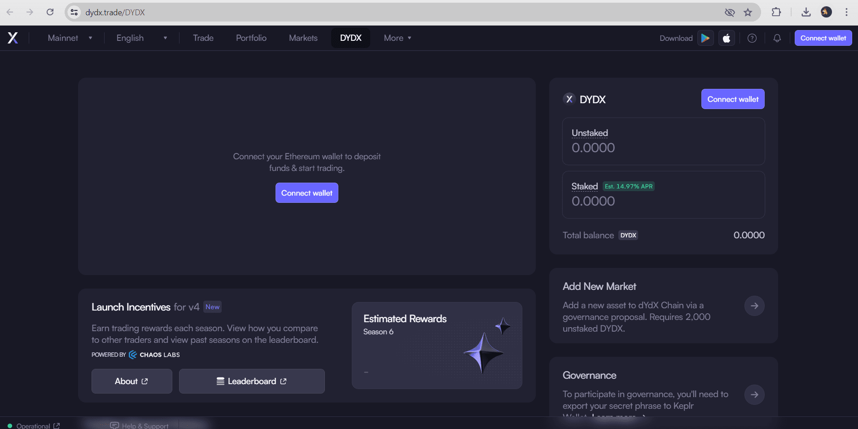Click the DYDX token logo in the balance panel
Image resolution: width=858 pixels, height=429 pixels.
[x=569, y=99]
